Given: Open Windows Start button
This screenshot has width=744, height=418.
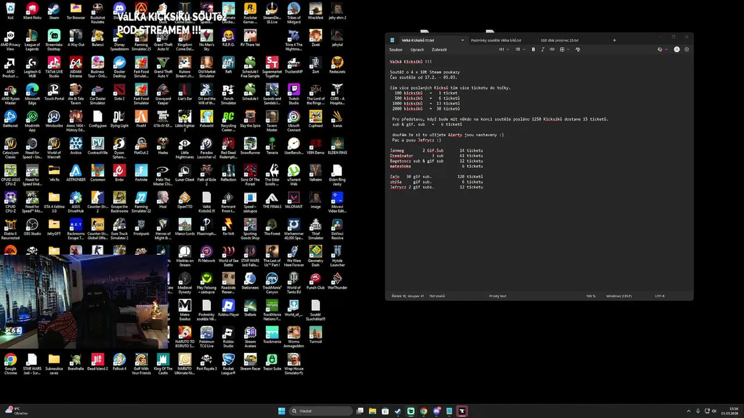Looking at the screenshot, I should coord(281,411).
